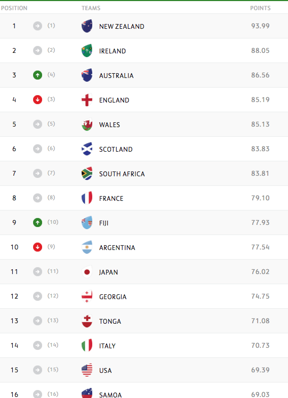Click the green up arrow beside Australia
The image size is (288, 398).
point(37,75)
